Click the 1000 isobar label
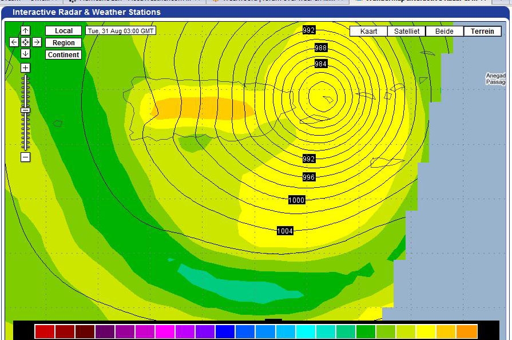This screenshot has height=340, width=512. (x=296, y=200)
